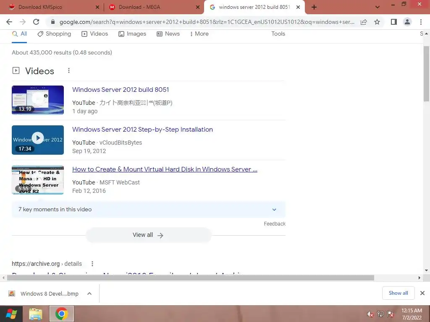Close the downloads bar

[422, 293]
